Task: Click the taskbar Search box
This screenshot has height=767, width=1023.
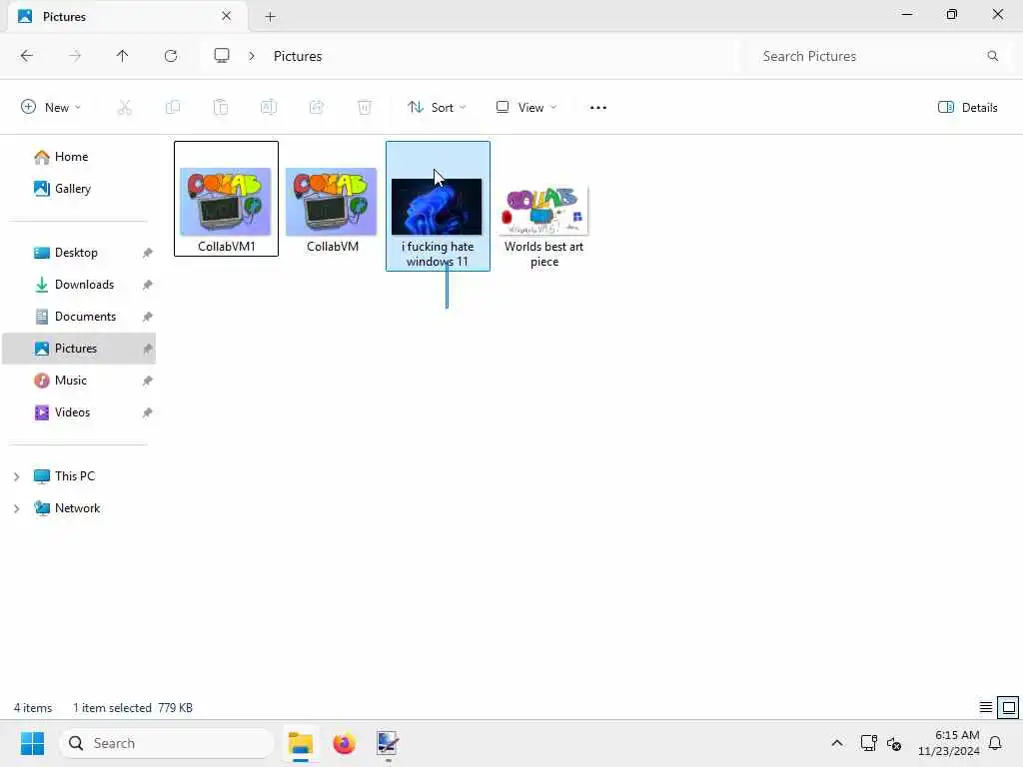Action: point(167,743)
